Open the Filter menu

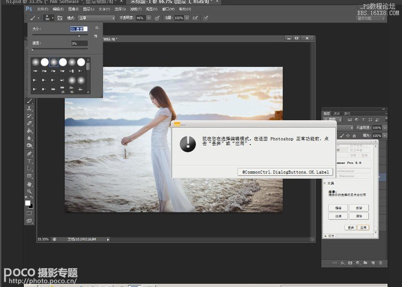tap(136, 9)
